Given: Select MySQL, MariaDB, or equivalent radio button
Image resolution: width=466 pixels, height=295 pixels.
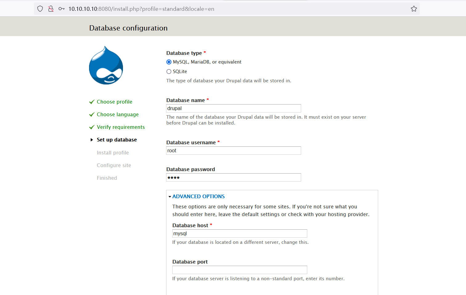Looking at the screenshot, I should click(x=169, y=62).
